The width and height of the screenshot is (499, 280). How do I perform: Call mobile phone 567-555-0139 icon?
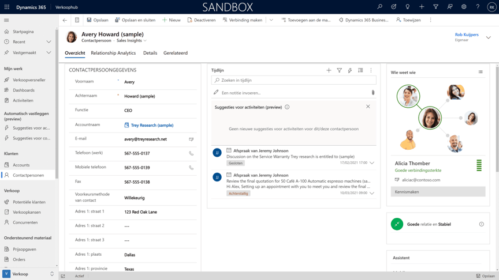(191, 168)
